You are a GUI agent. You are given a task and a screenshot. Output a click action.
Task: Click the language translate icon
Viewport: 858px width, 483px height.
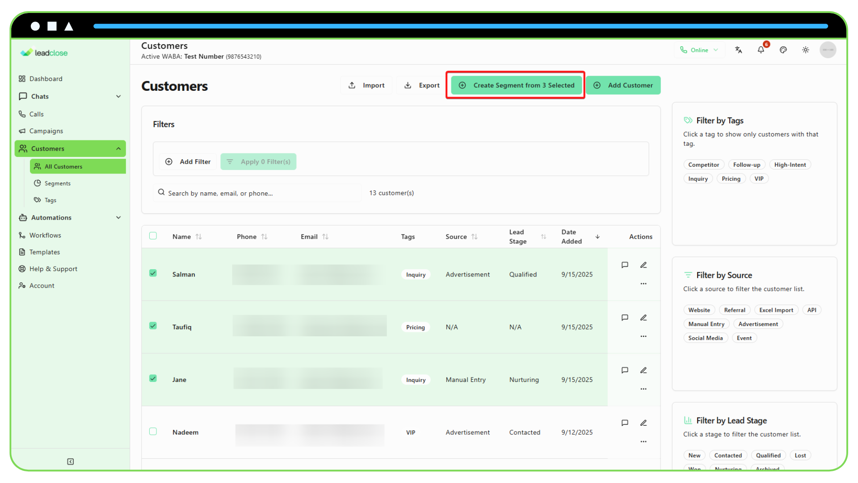738,50
